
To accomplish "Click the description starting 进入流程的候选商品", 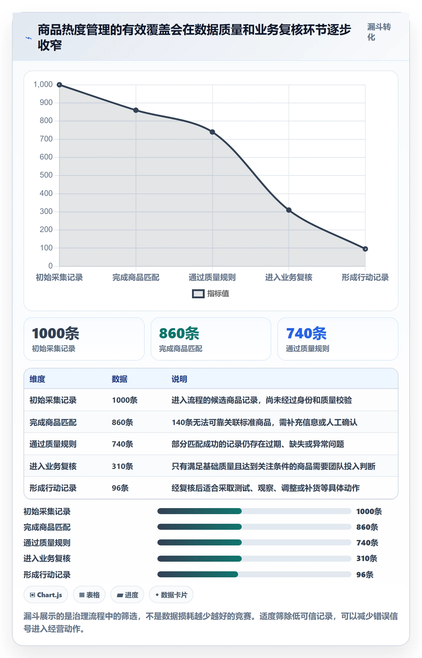I will point(262,400).
